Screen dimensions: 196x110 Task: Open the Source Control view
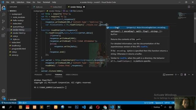pyautogui.click(x=3, y=21)
